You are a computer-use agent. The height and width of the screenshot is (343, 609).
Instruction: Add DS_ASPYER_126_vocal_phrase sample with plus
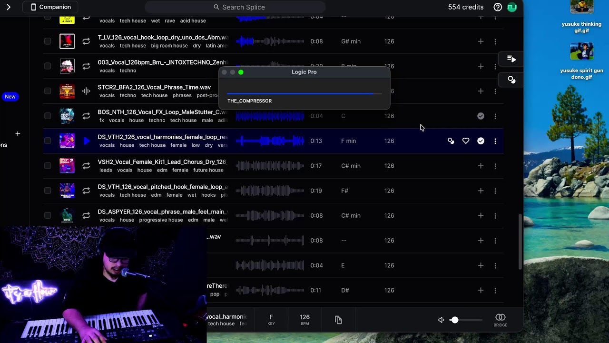[481, 215]
